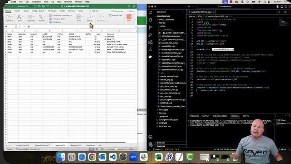Click the Excel Font group icon
This screenshot has height=164, width=291.
[x=19, y=17]
